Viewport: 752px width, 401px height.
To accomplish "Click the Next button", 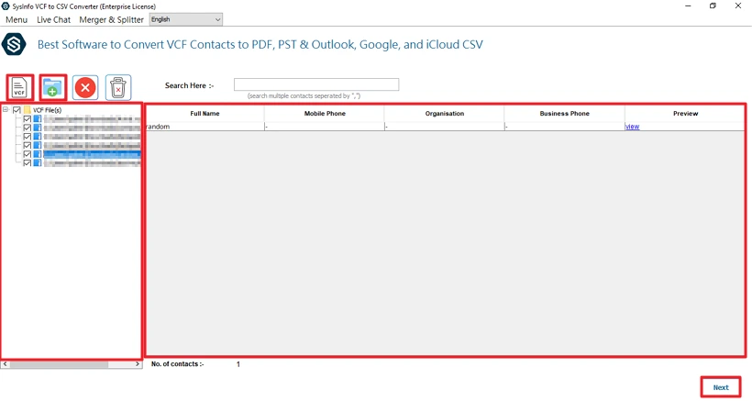I will [720, 387].
